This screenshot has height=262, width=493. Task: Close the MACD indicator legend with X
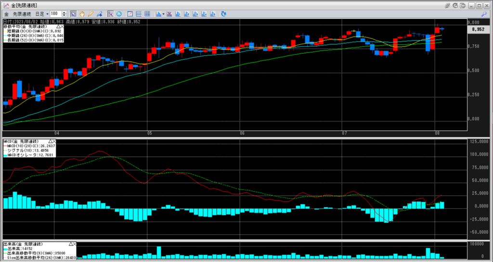tap(53, 141)
